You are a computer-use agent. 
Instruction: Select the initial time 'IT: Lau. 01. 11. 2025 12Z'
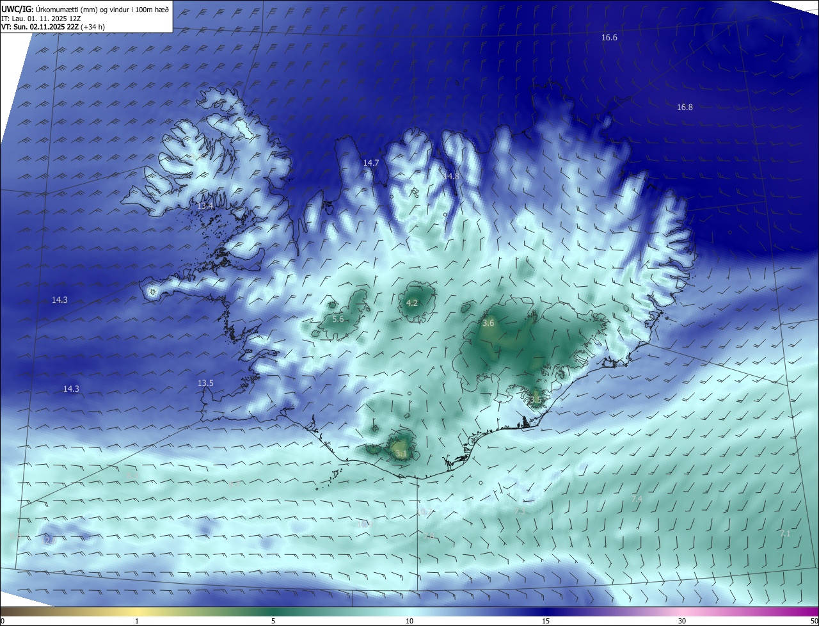tap(42, 18)
